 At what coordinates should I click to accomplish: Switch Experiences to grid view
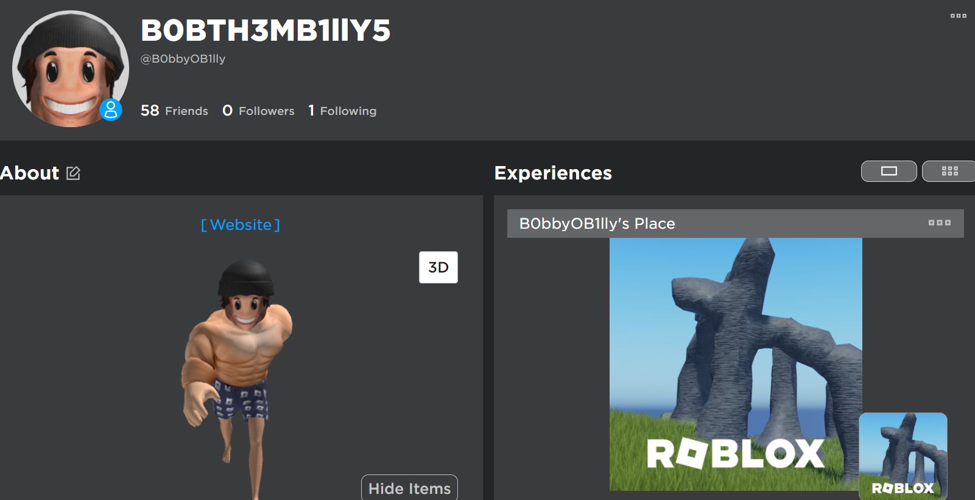click(x=949, y=171)
